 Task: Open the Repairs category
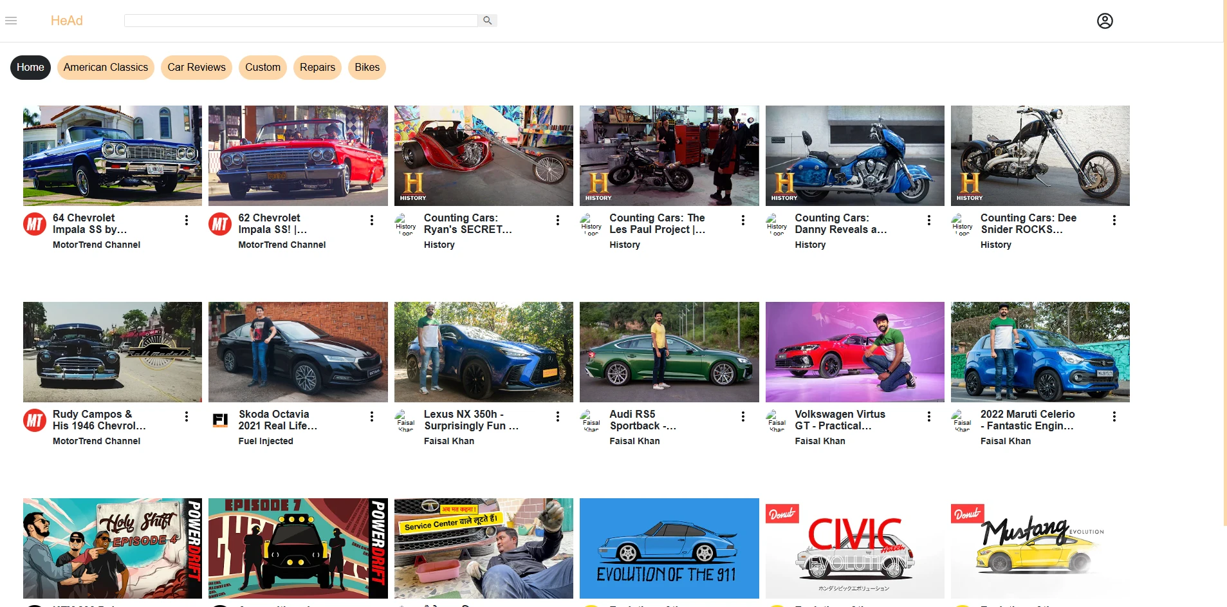pos(317,68)
